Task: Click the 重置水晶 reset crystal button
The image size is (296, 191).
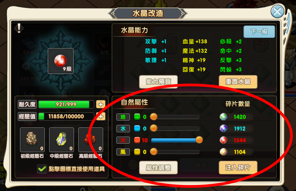Action: (x=238, y=82)
